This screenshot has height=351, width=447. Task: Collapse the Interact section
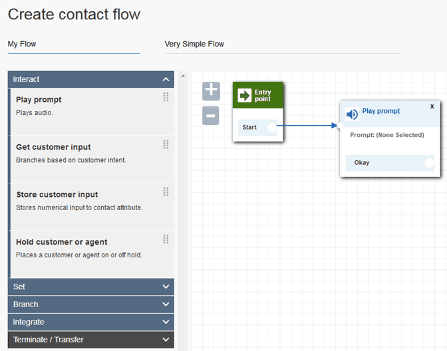(166, 79)
